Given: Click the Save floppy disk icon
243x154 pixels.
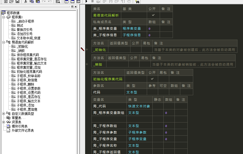Looking at the screenshot, I should click(17, 1).
